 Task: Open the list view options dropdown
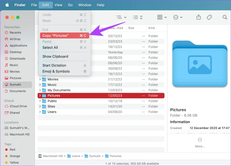(121, 17)
